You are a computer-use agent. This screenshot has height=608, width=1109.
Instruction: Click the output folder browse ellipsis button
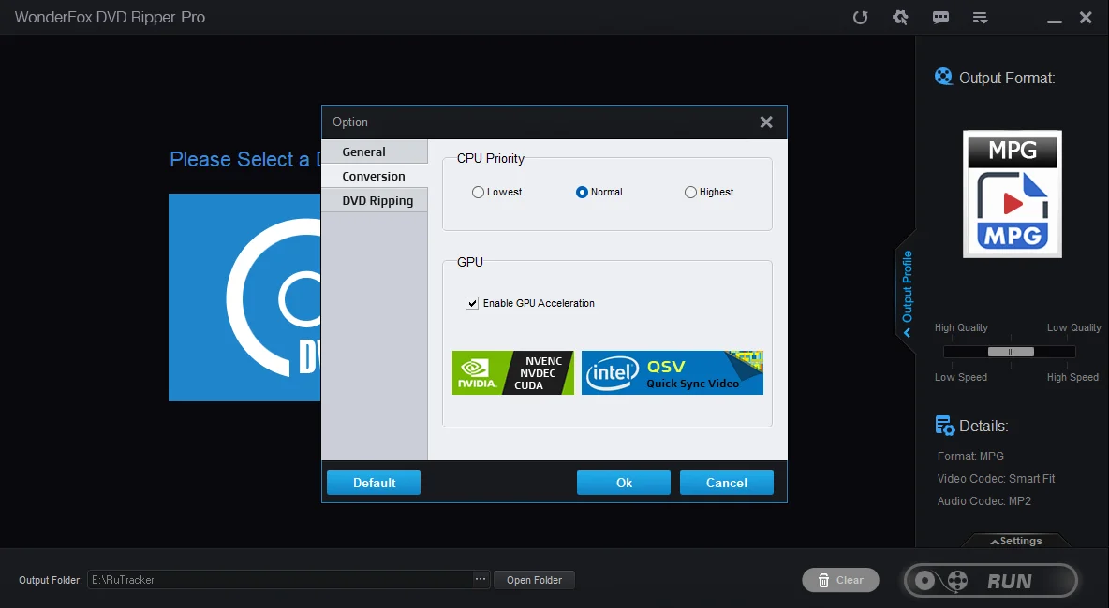tap(481, 580)
